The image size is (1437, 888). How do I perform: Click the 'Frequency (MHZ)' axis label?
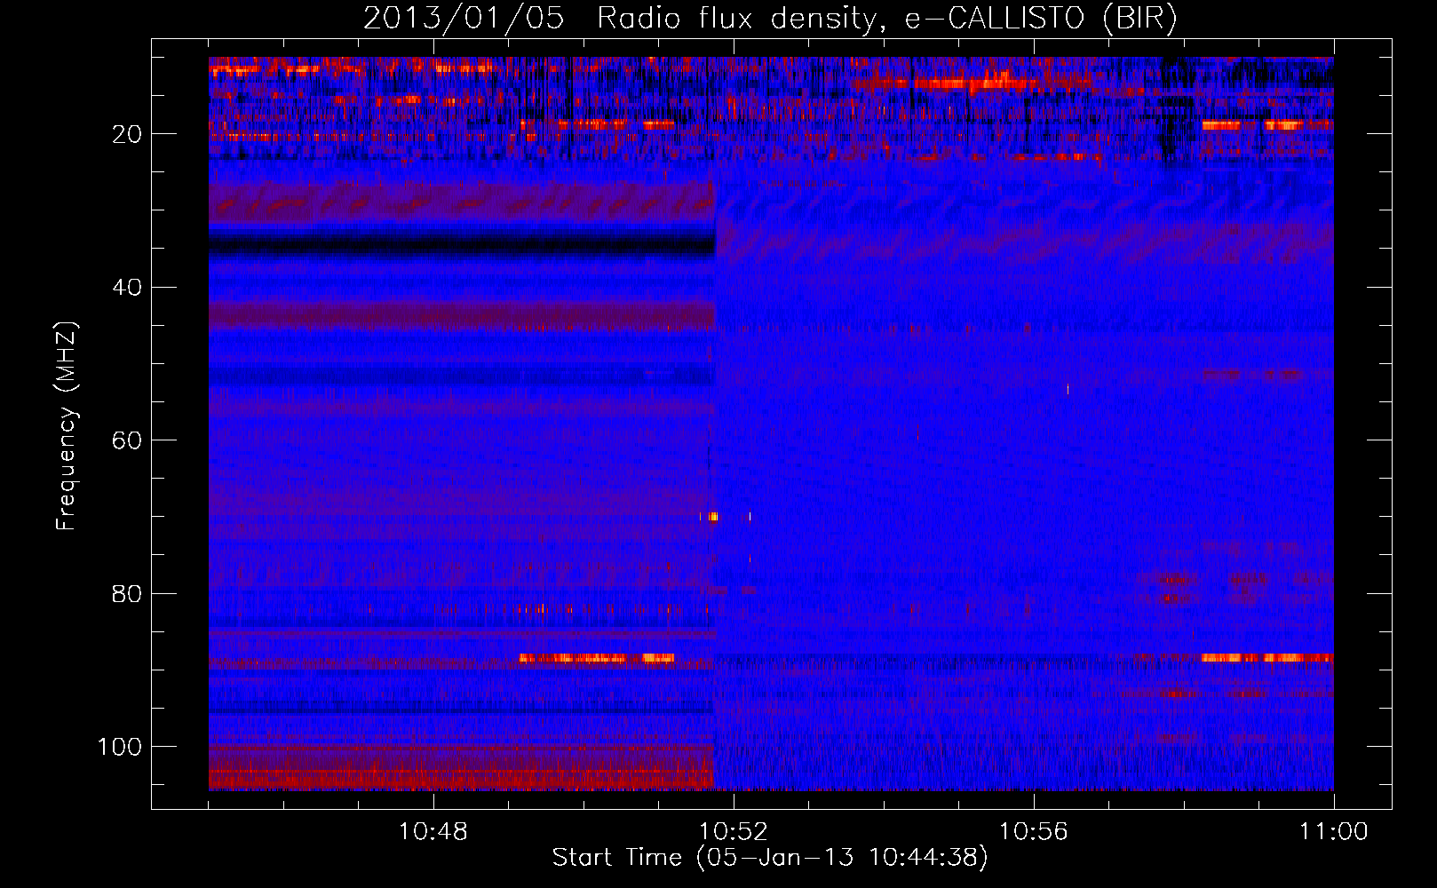click(x=67, y=426)
